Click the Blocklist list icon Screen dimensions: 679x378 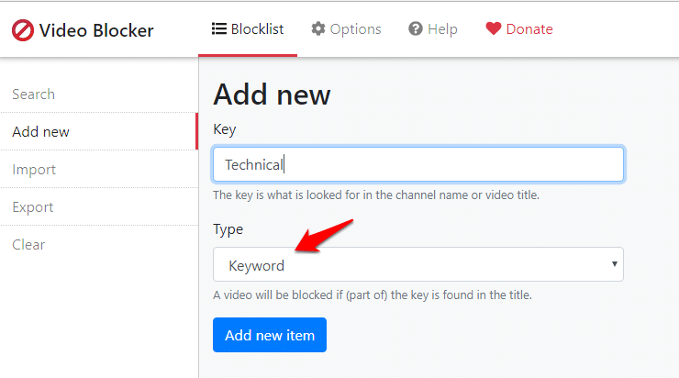pyautogui.click(x=218, y=29)
